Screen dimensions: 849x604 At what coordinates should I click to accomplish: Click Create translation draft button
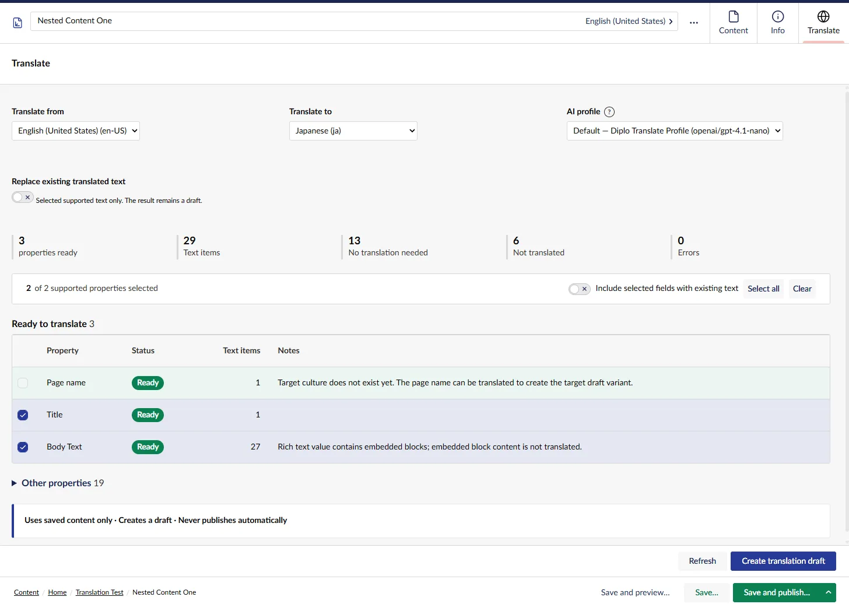point(783,561)
